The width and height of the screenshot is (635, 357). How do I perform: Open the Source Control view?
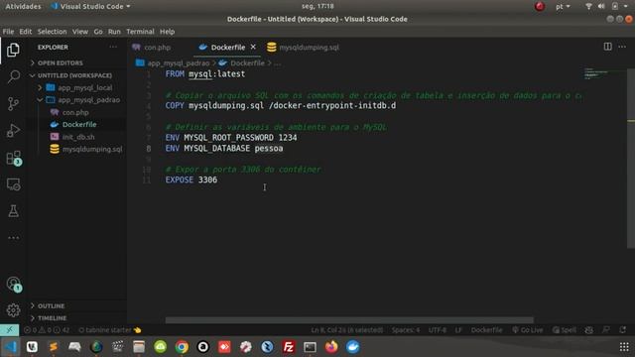(x=13, y=103)
